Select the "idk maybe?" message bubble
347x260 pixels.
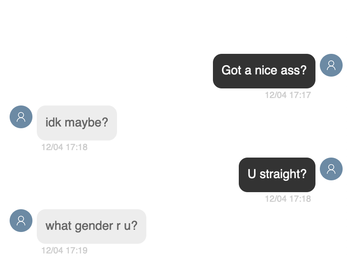[x=77, y=123]
